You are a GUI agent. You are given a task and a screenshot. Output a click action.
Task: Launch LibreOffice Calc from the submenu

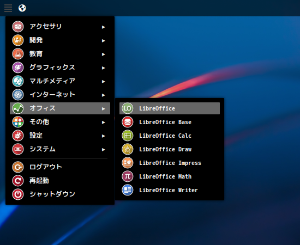(170, 136)
